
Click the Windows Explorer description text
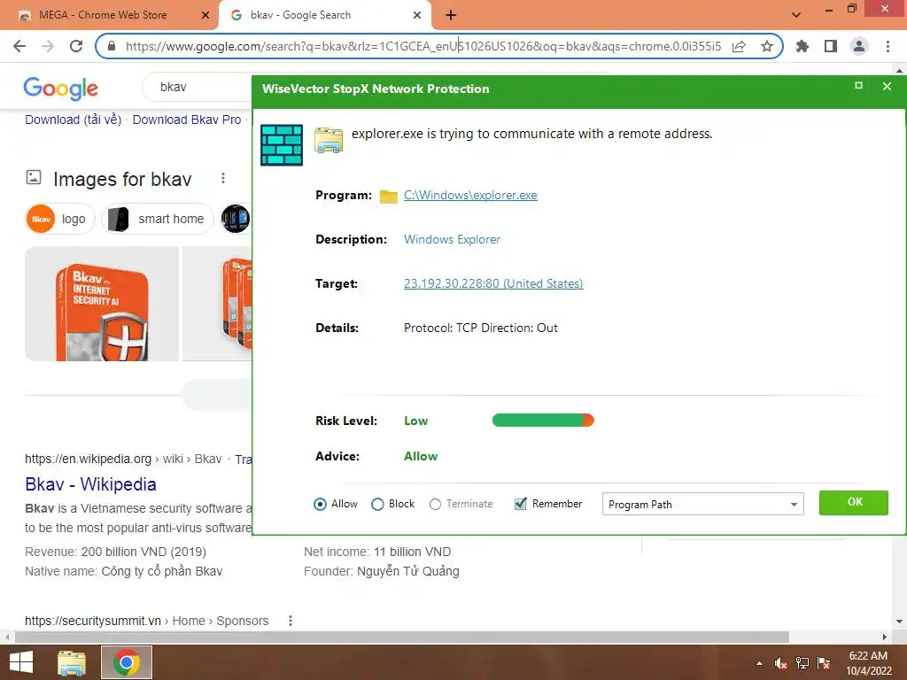[x=452, y=239]
